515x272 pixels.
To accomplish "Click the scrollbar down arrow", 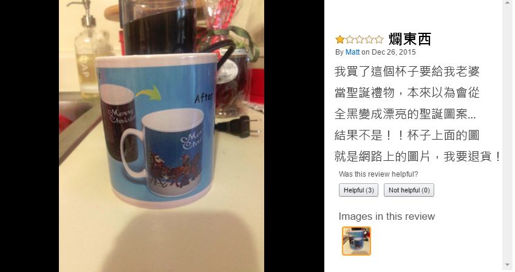I will tap(508, 265).
